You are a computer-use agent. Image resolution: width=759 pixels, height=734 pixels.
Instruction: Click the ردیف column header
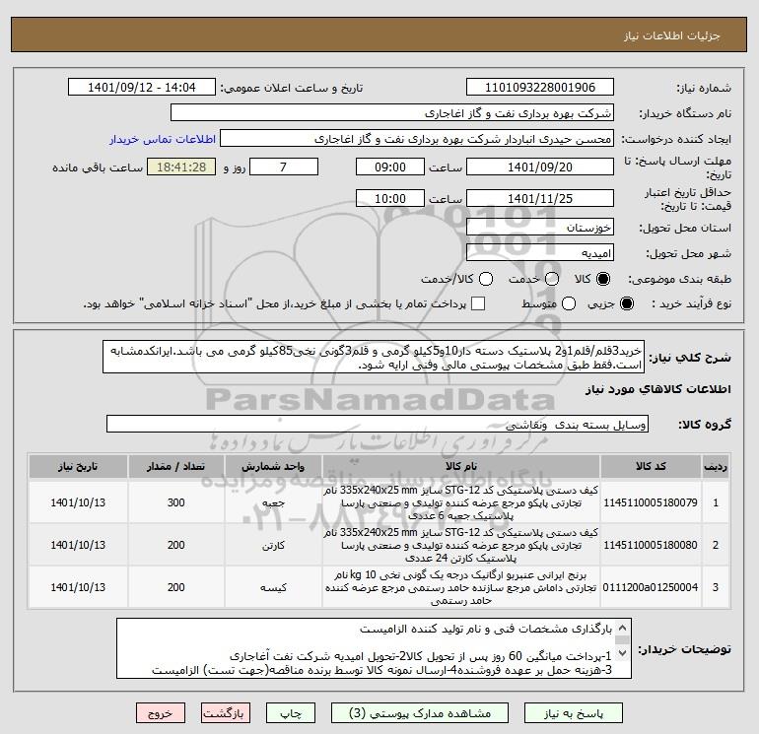click(716, 466)
